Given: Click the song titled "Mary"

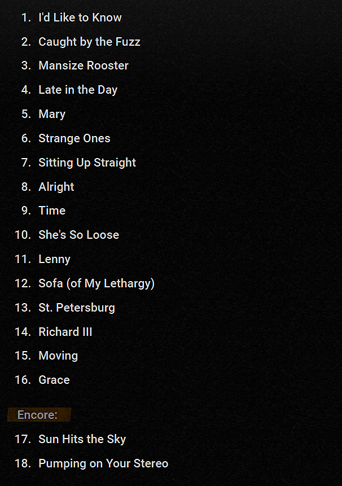Looking at the screenshot, I should tap(52, 114).
